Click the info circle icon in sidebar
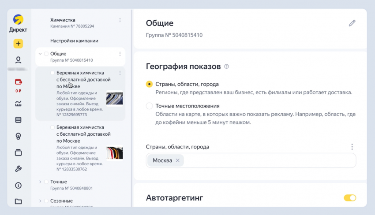Viewport: 375px width, 215px height. click(x=18, y=185)
